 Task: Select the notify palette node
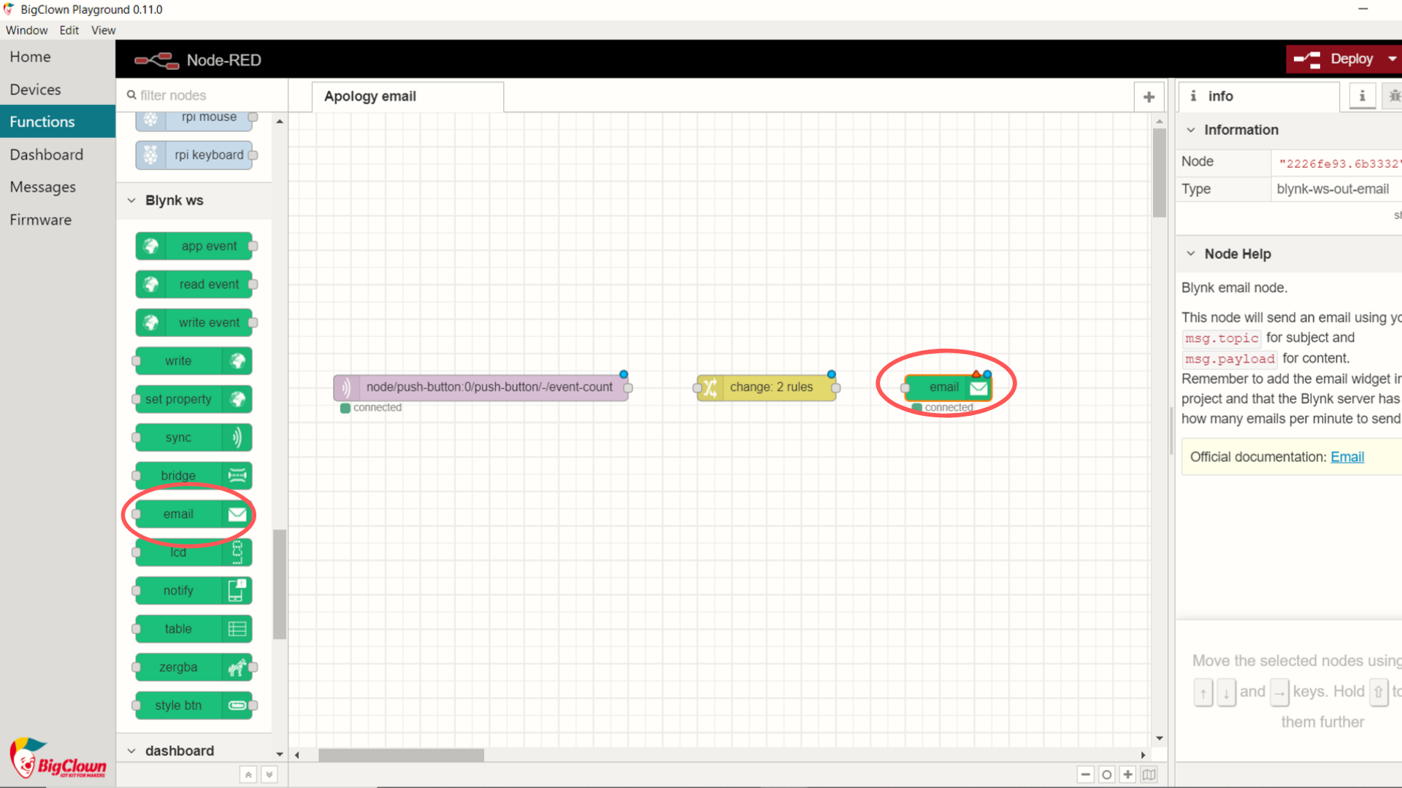coord(194,591)
